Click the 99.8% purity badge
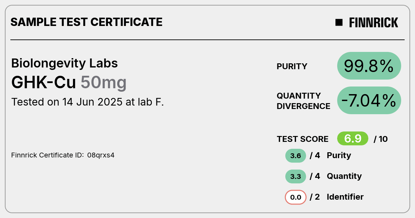Image resolution: width=415 pixels, height=218 pixels. [x=369, y=66]
